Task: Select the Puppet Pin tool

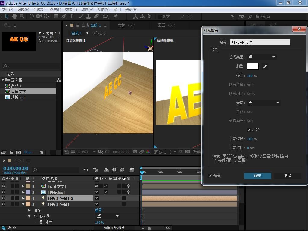Action: point(115,17)
